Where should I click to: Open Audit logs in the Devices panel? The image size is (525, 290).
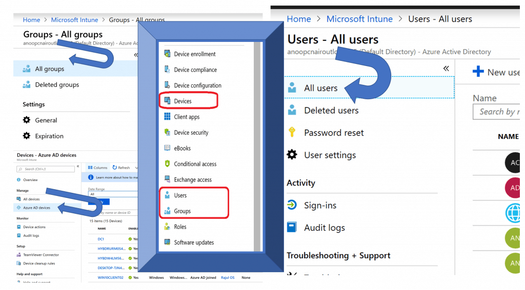28,236
